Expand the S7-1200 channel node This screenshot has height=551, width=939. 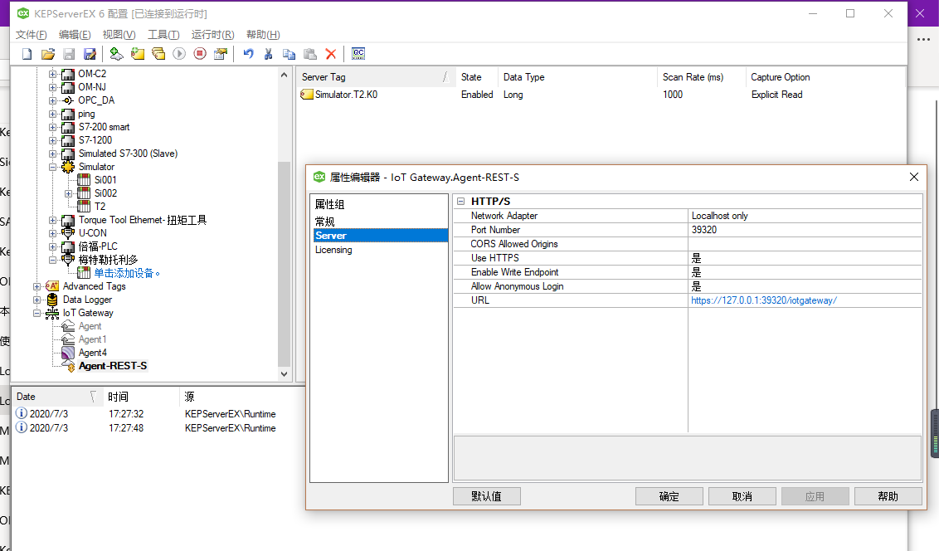53,140
